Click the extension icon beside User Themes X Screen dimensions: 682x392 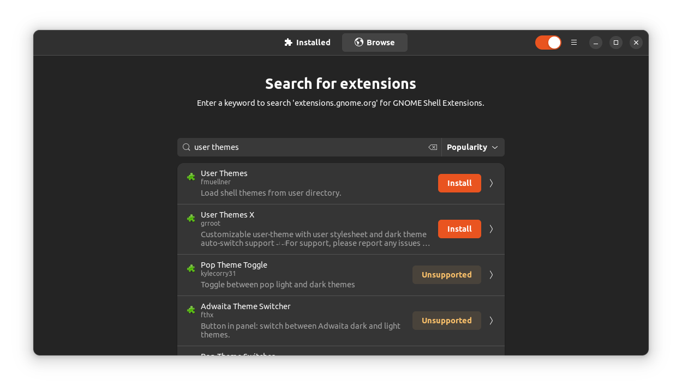pos(190,218)
